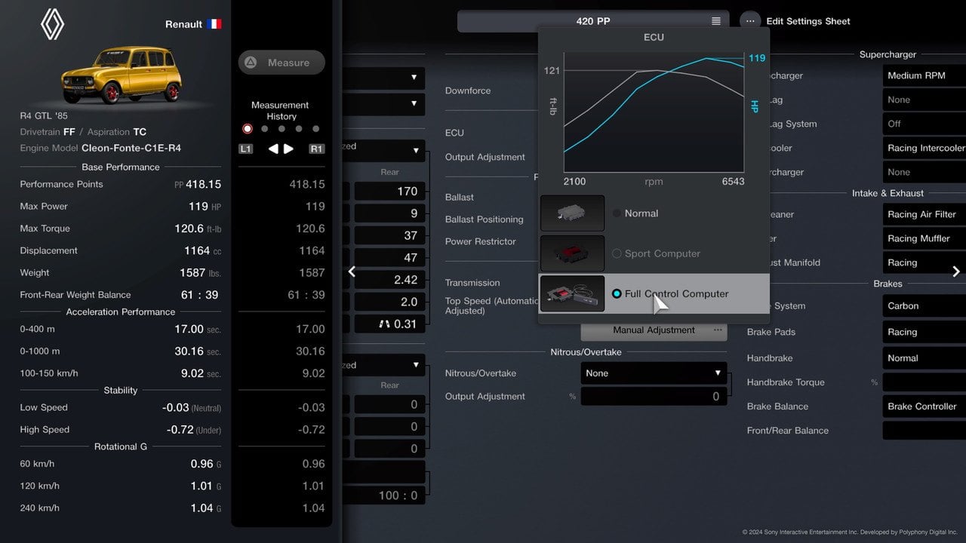966x543 pixels.
Task: Open the 420 PP settings sheet selector
Action: 593,21
